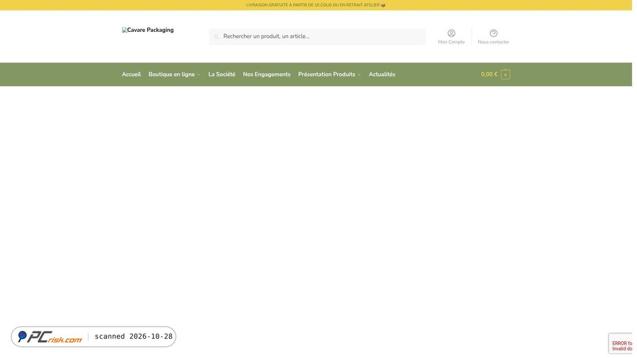
Task: Click the Cavare Packaging logo
Action: coord(148,30)
